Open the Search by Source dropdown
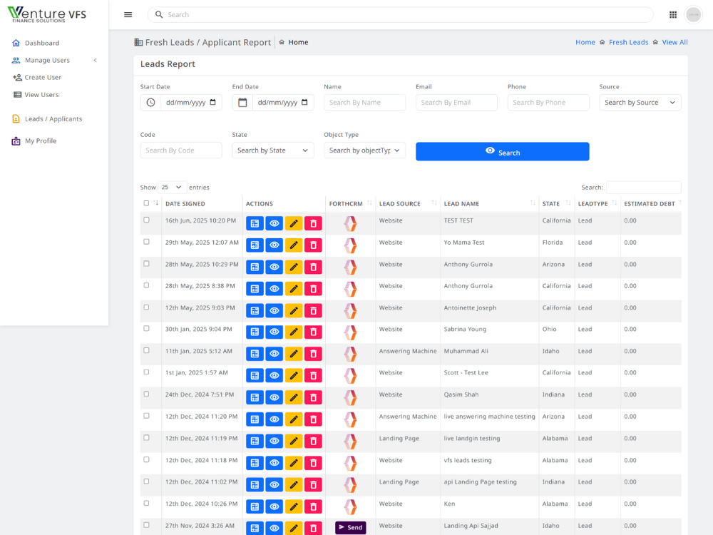Image resolution: width=713 pixels, height=535 pixels. [640, 102]
